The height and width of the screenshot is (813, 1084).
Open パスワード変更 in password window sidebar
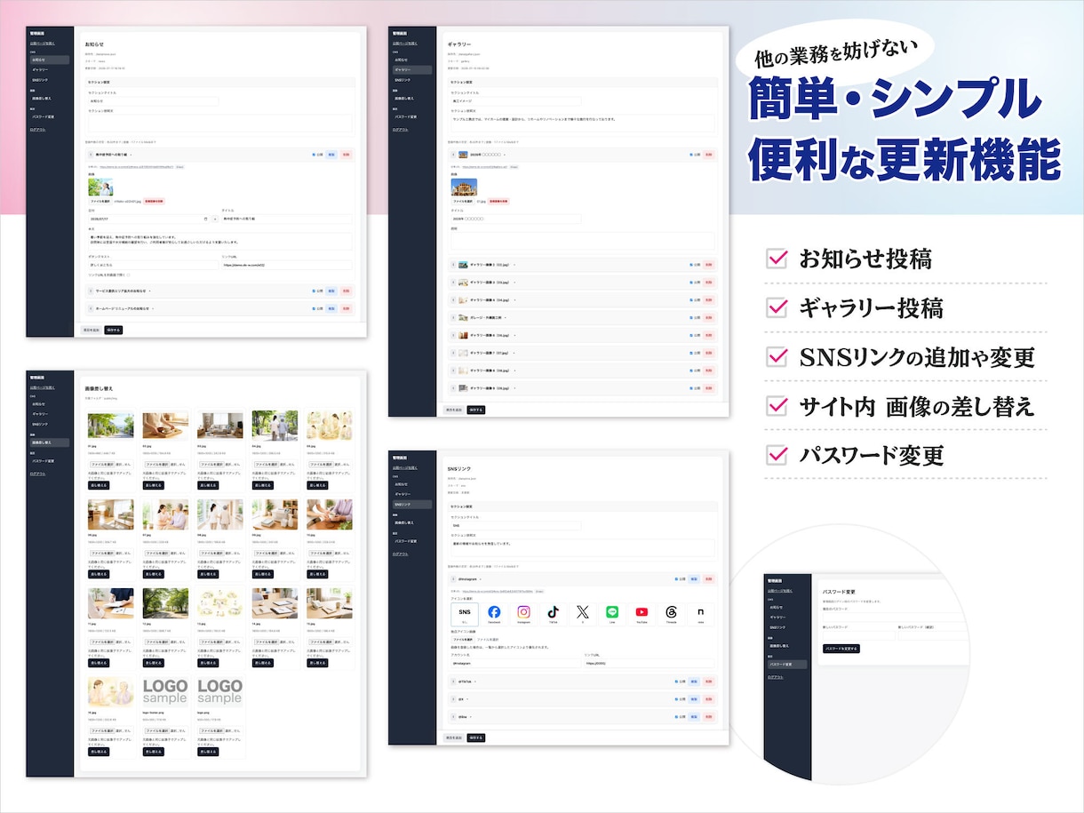tap(785, 665)
